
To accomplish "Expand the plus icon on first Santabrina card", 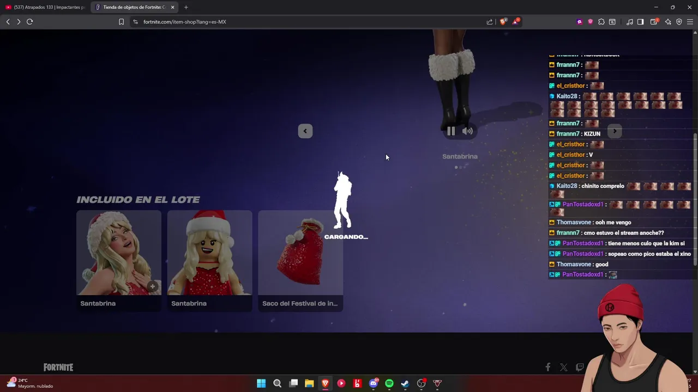I will 153,286.
